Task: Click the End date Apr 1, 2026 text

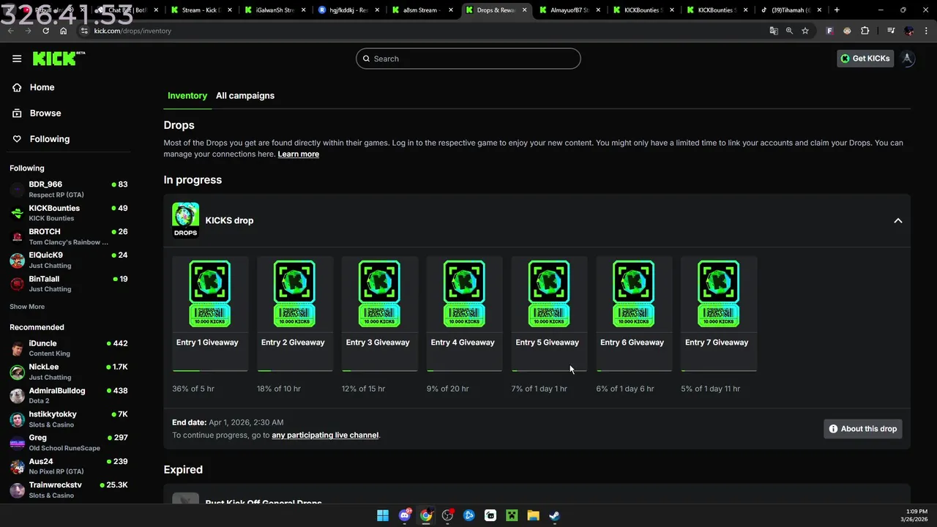Action: [x=228, y=422]
